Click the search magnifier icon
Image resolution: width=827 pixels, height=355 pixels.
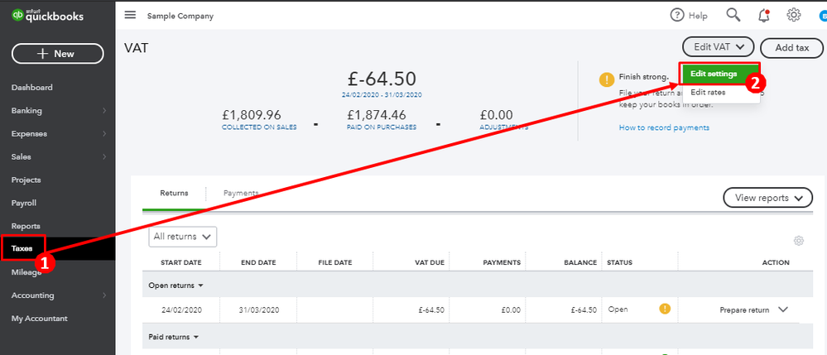733,15
